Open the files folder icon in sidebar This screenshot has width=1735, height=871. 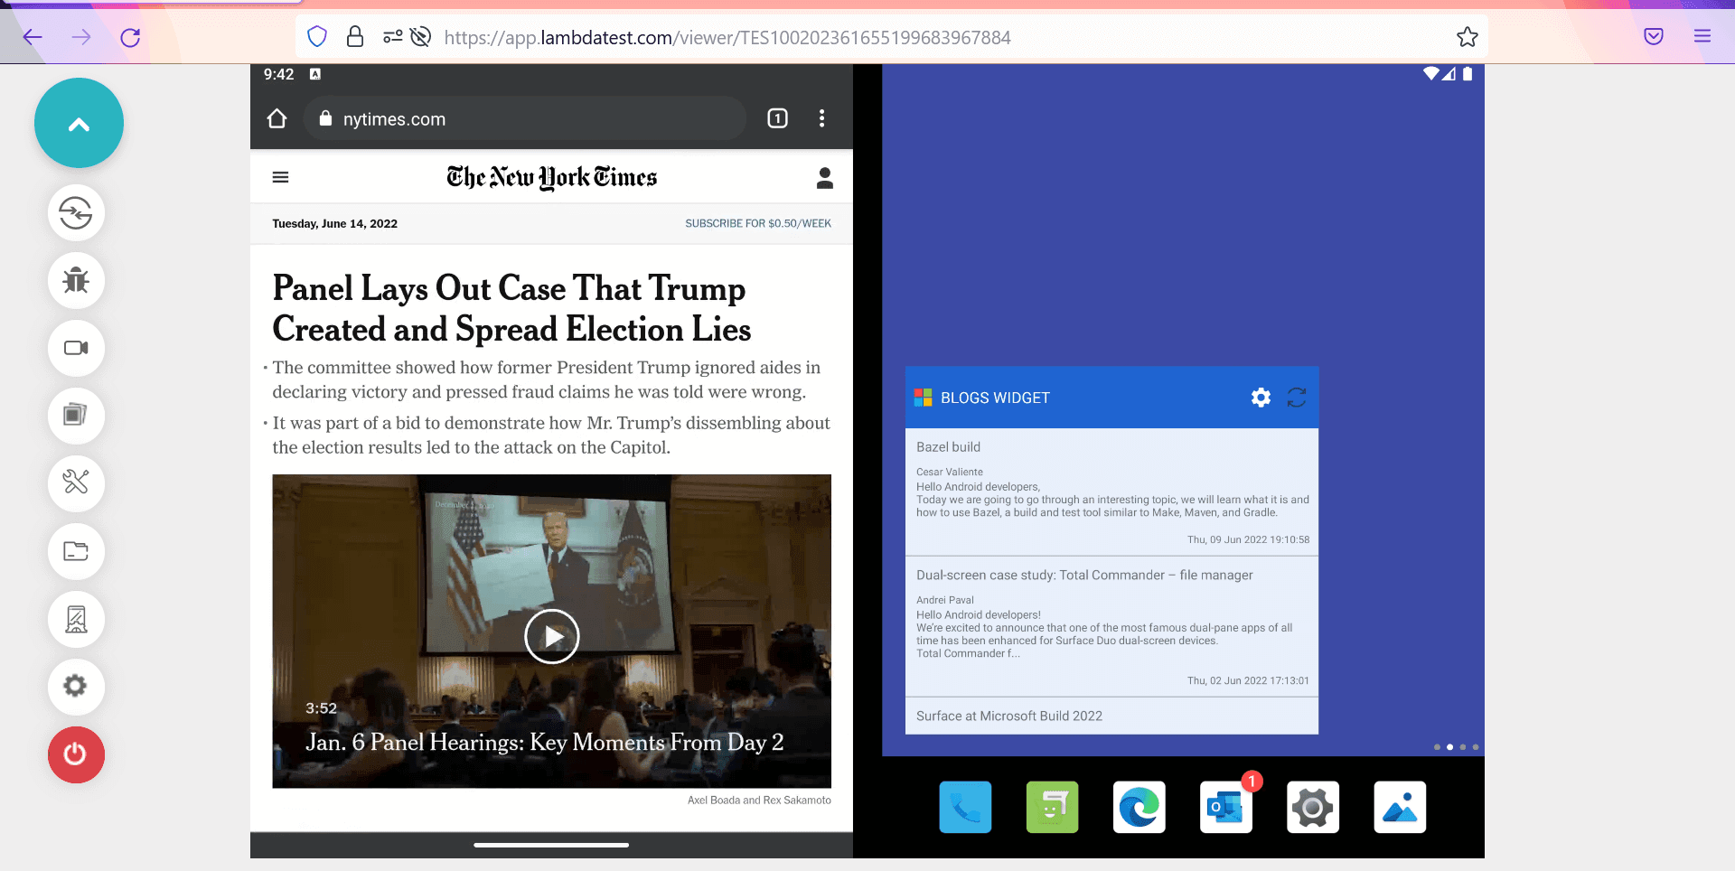[x=76, y=551]
